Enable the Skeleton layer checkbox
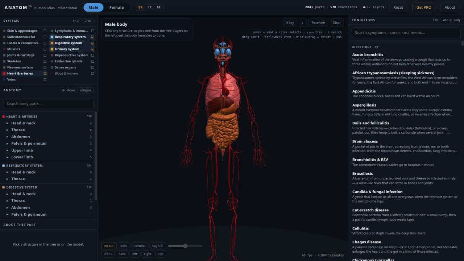Viewport: 464px width, 261px height. [x=45, y=61]
